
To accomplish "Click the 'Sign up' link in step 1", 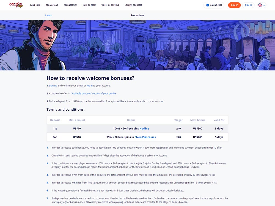I will 53,85.
